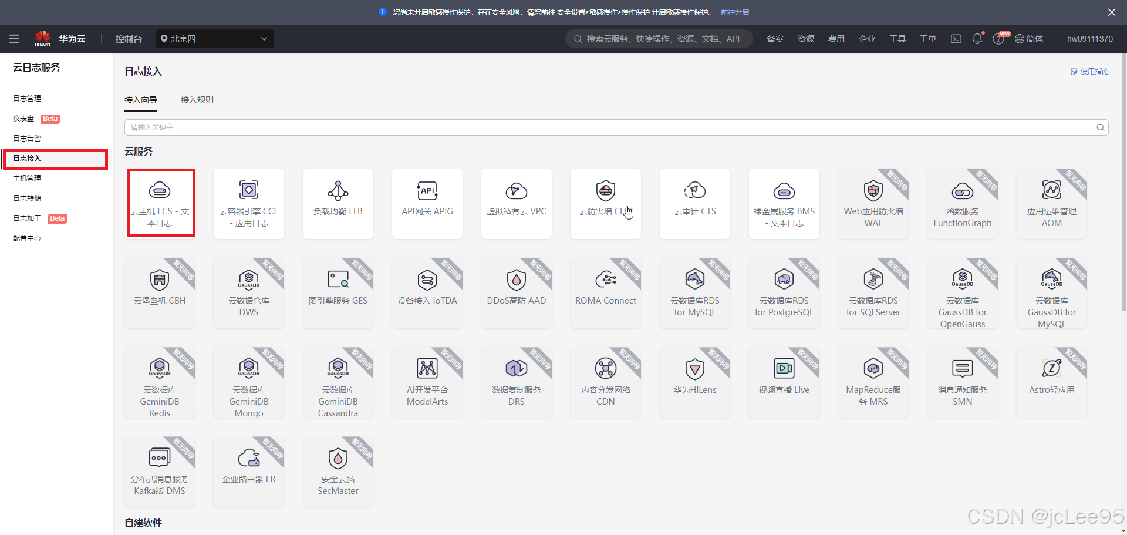Image resolution: width=1127 pixels, height=535 pixels.
Task: View notifications bell icon
Action: 977,39
